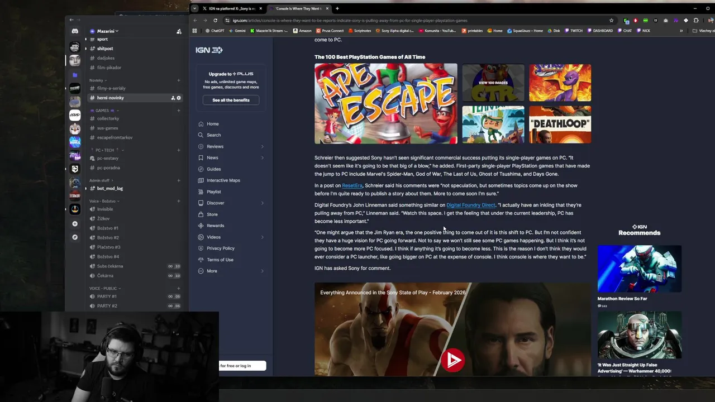Click the Digital Foundry Direct link

point(470,205)
